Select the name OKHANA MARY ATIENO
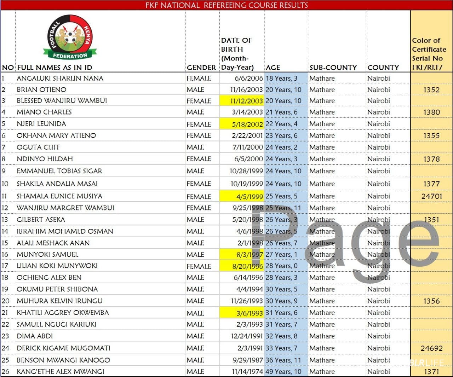The width and height of the screenshot is (453, 377). point(56,135)
